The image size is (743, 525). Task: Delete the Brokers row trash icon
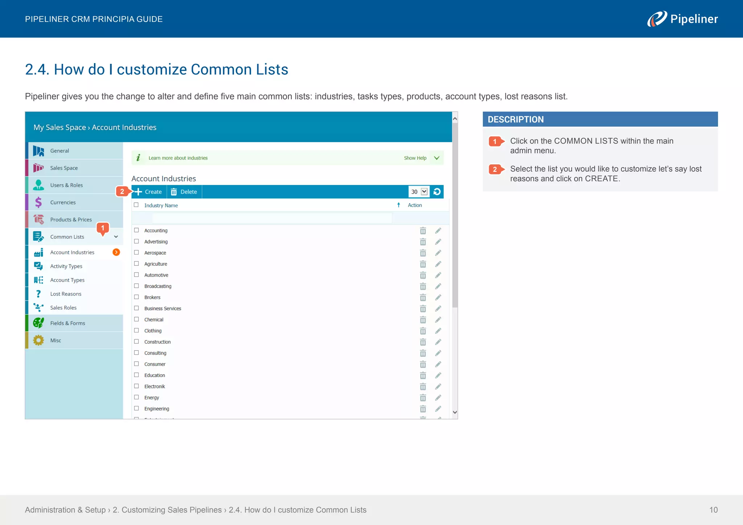(423, 298)
